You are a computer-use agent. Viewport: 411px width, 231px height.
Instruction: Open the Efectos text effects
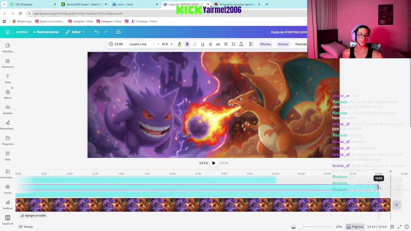(266, 44)
